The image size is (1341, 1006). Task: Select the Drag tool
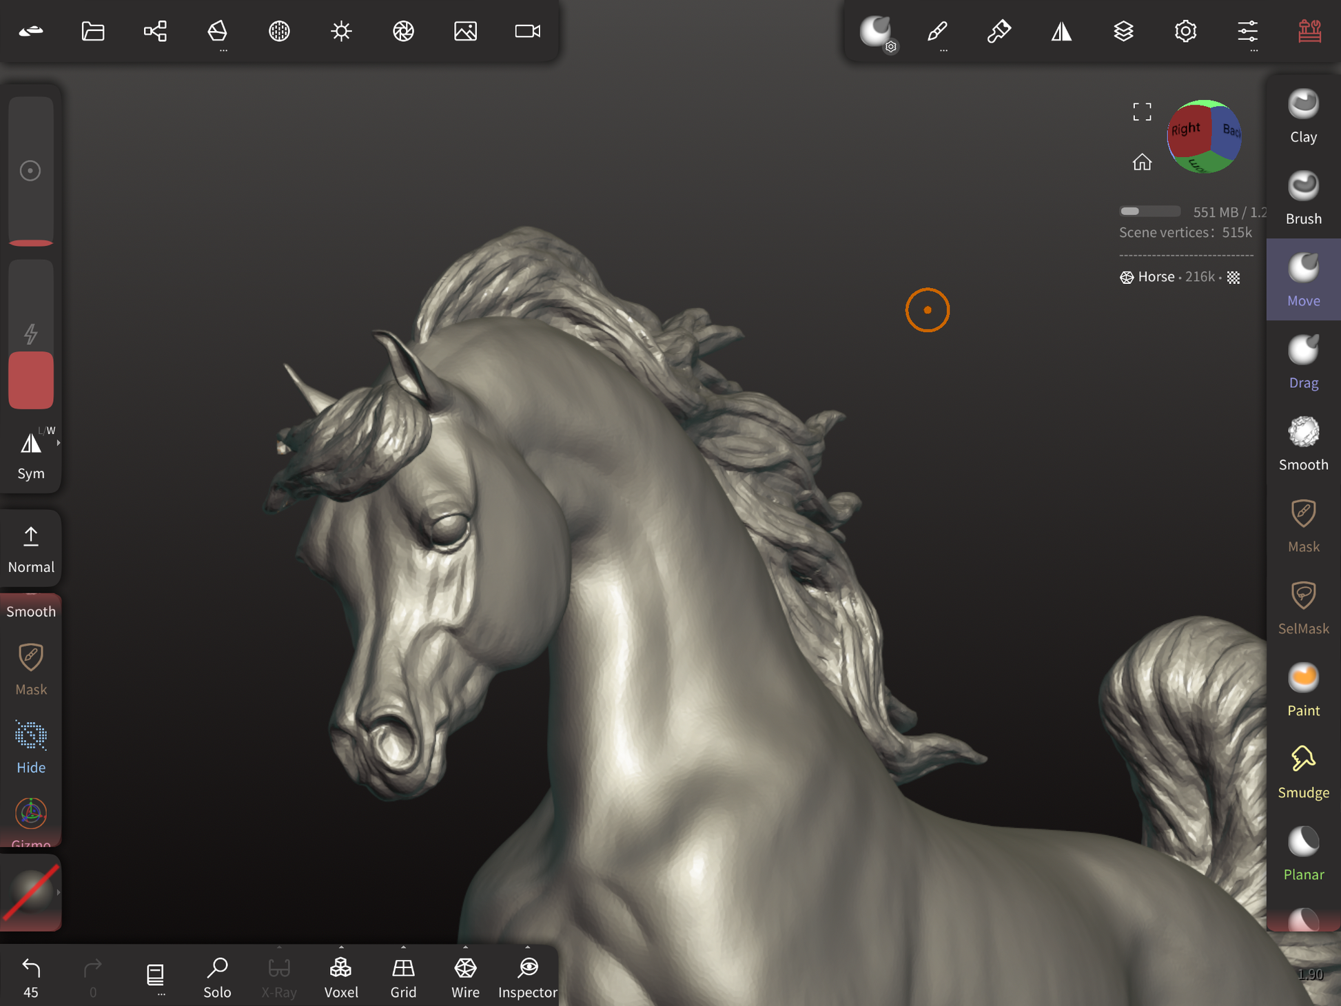(x=1302, y=363)
